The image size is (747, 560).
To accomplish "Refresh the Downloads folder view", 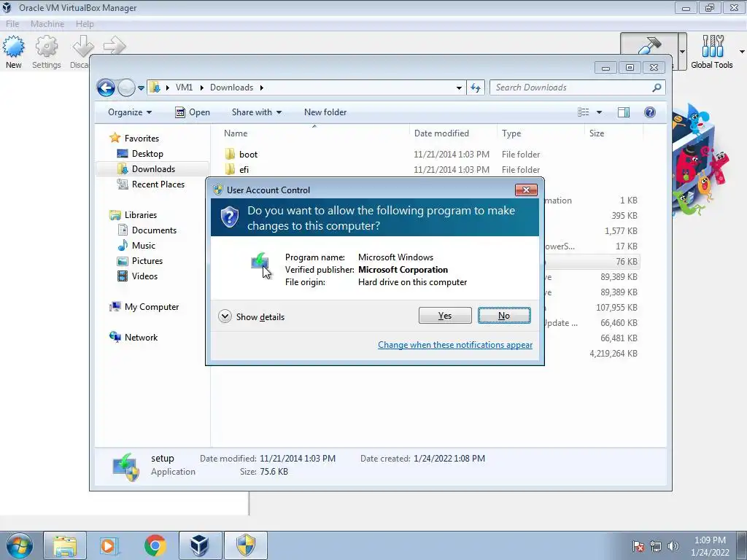I will (x=476, y=87).
